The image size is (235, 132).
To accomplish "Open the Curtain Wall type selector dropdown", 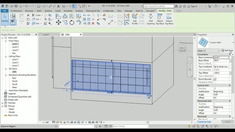I will coord(233,43).
